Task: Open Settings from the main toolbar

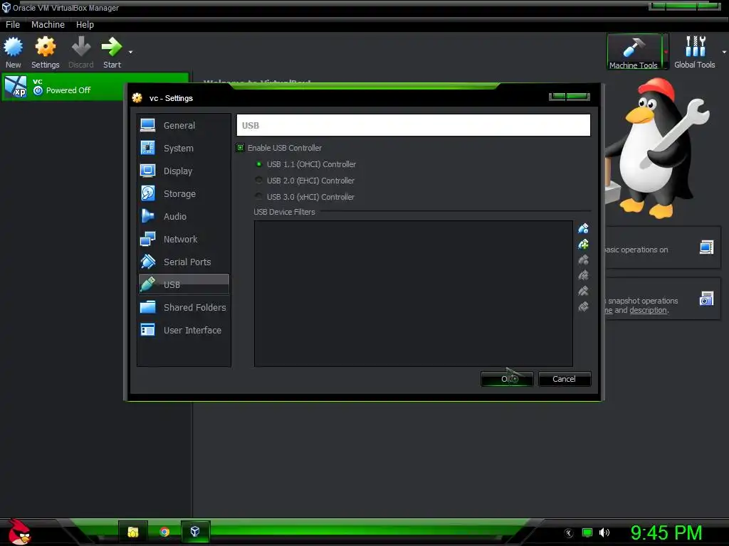Action: pos(45,52)
